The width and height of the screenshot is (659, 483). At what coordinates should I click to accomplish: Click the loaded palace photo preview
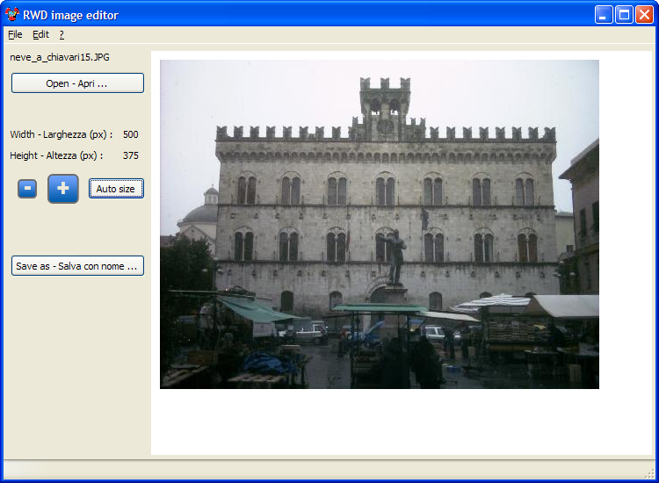tap(380, 224)
